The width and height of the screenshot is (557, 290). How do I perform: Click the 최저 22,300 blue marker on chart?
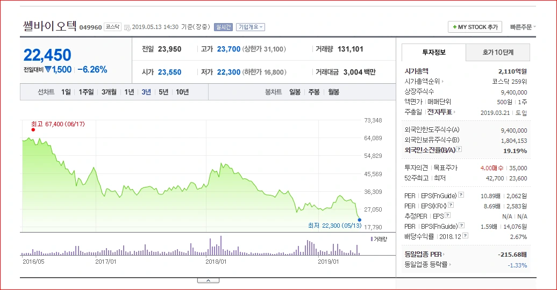(360, 220)
